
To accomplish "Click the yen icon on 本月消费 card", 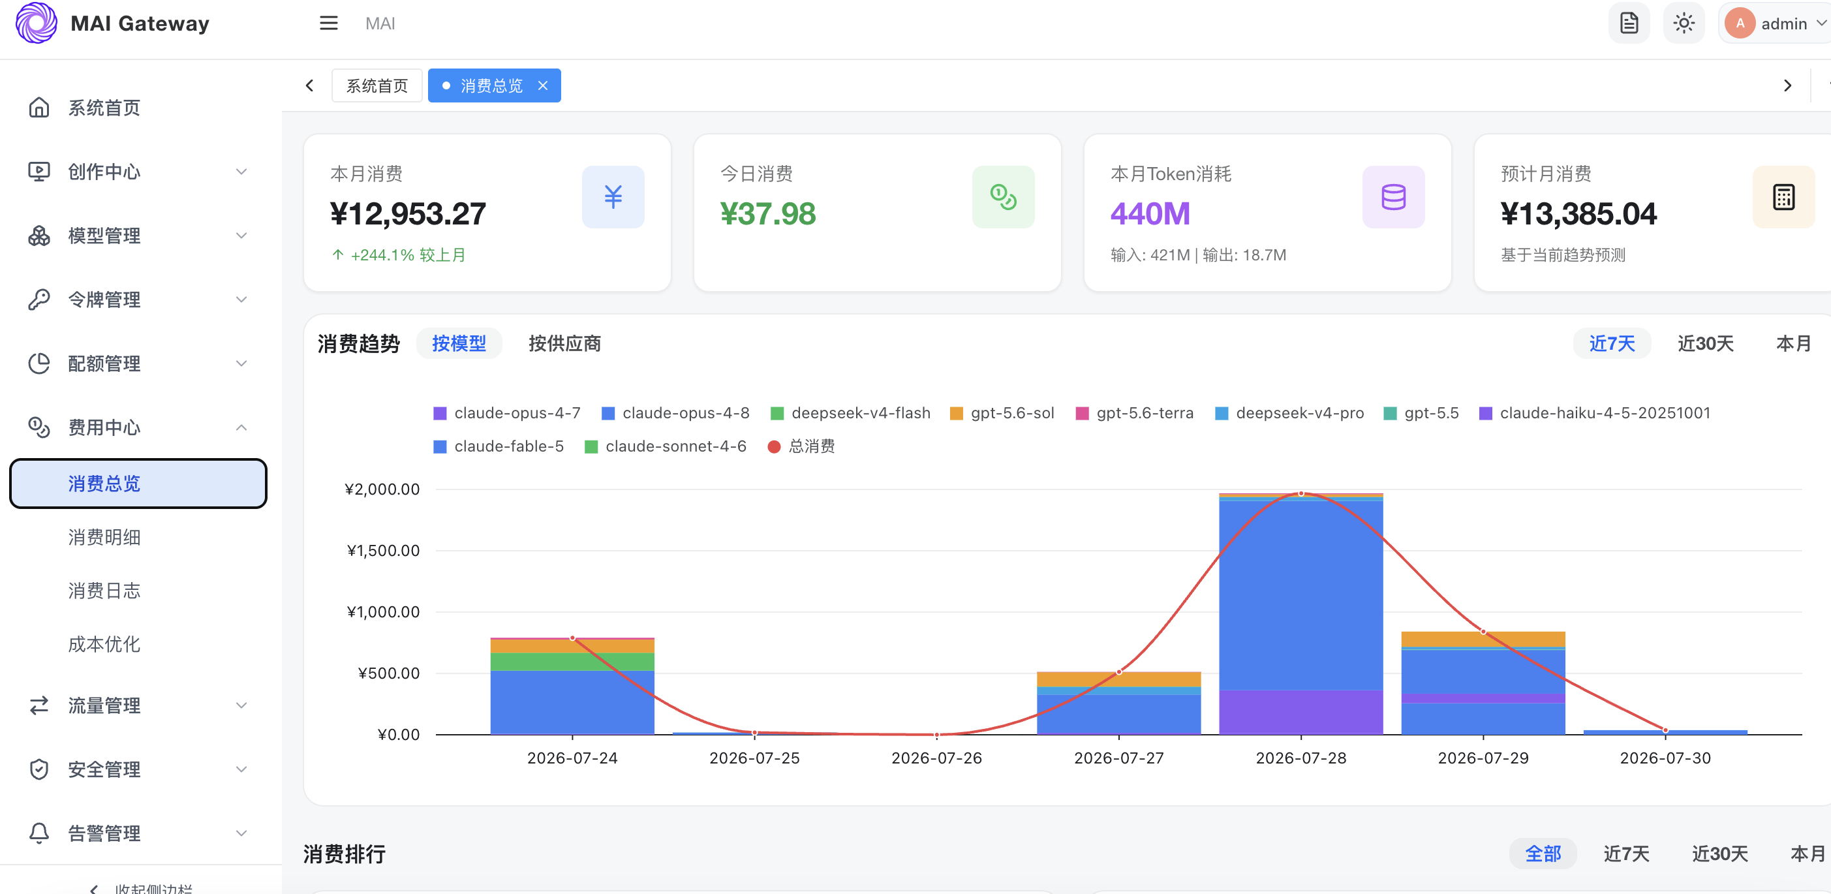I will pos(613,197).
